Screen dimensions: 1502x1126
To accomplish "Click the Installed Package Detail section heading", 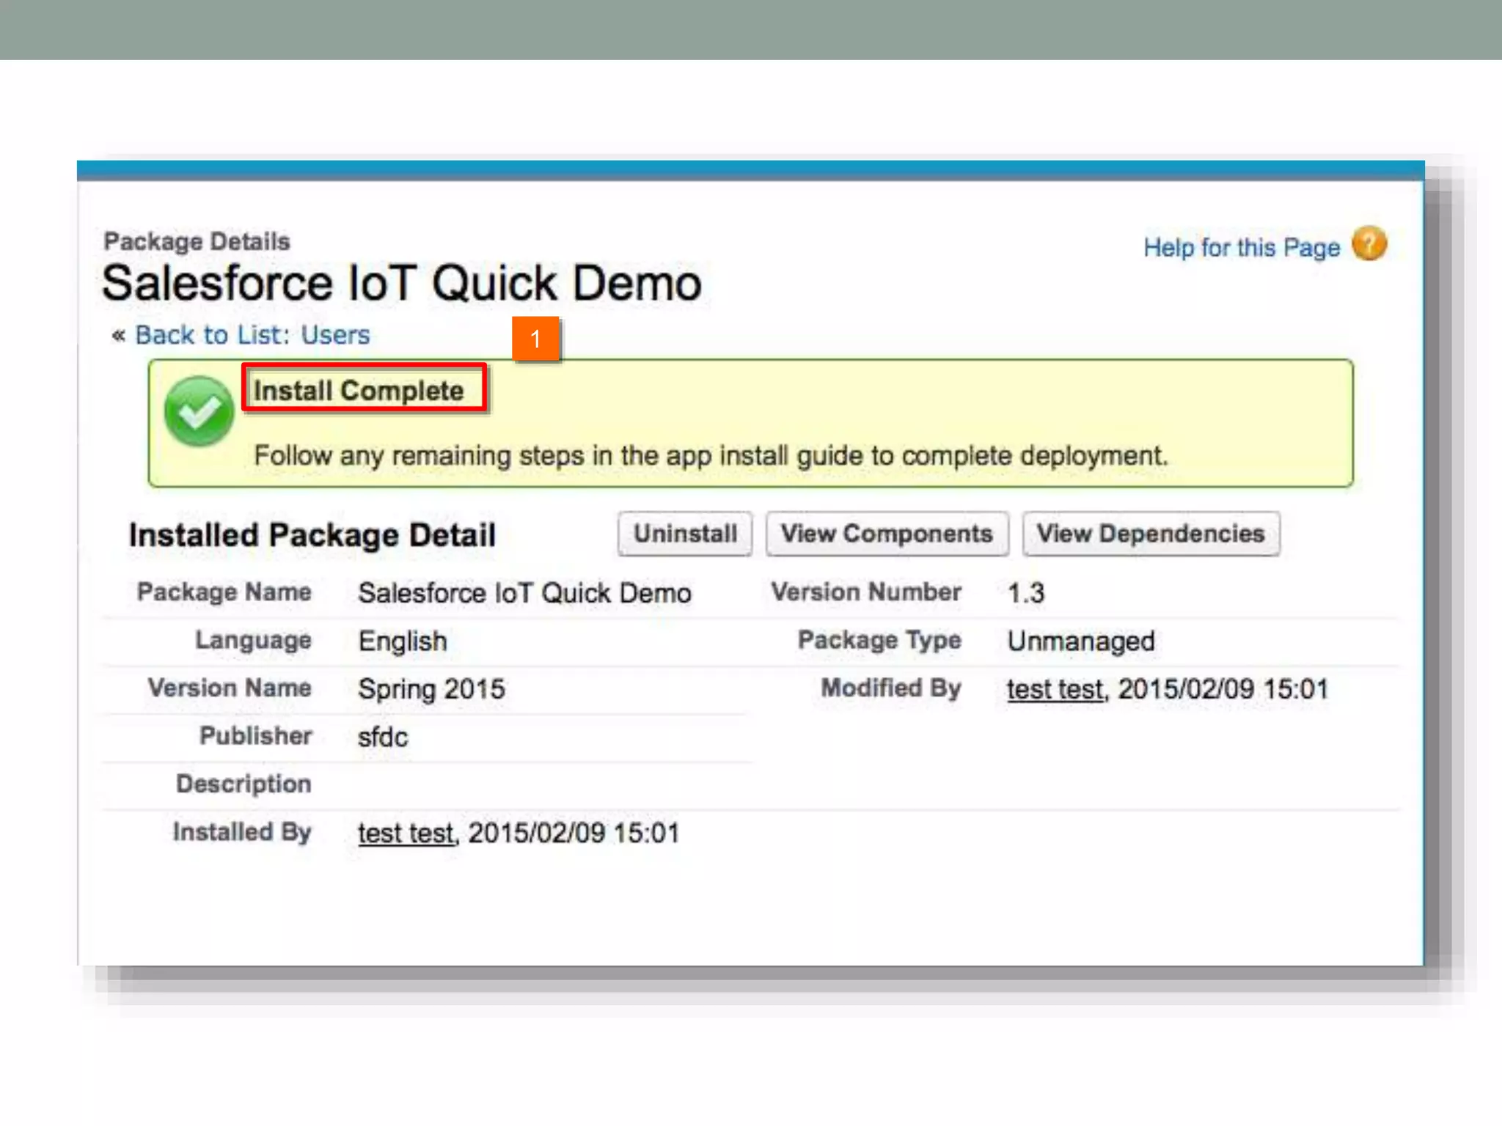I will (x=312, y=535).
